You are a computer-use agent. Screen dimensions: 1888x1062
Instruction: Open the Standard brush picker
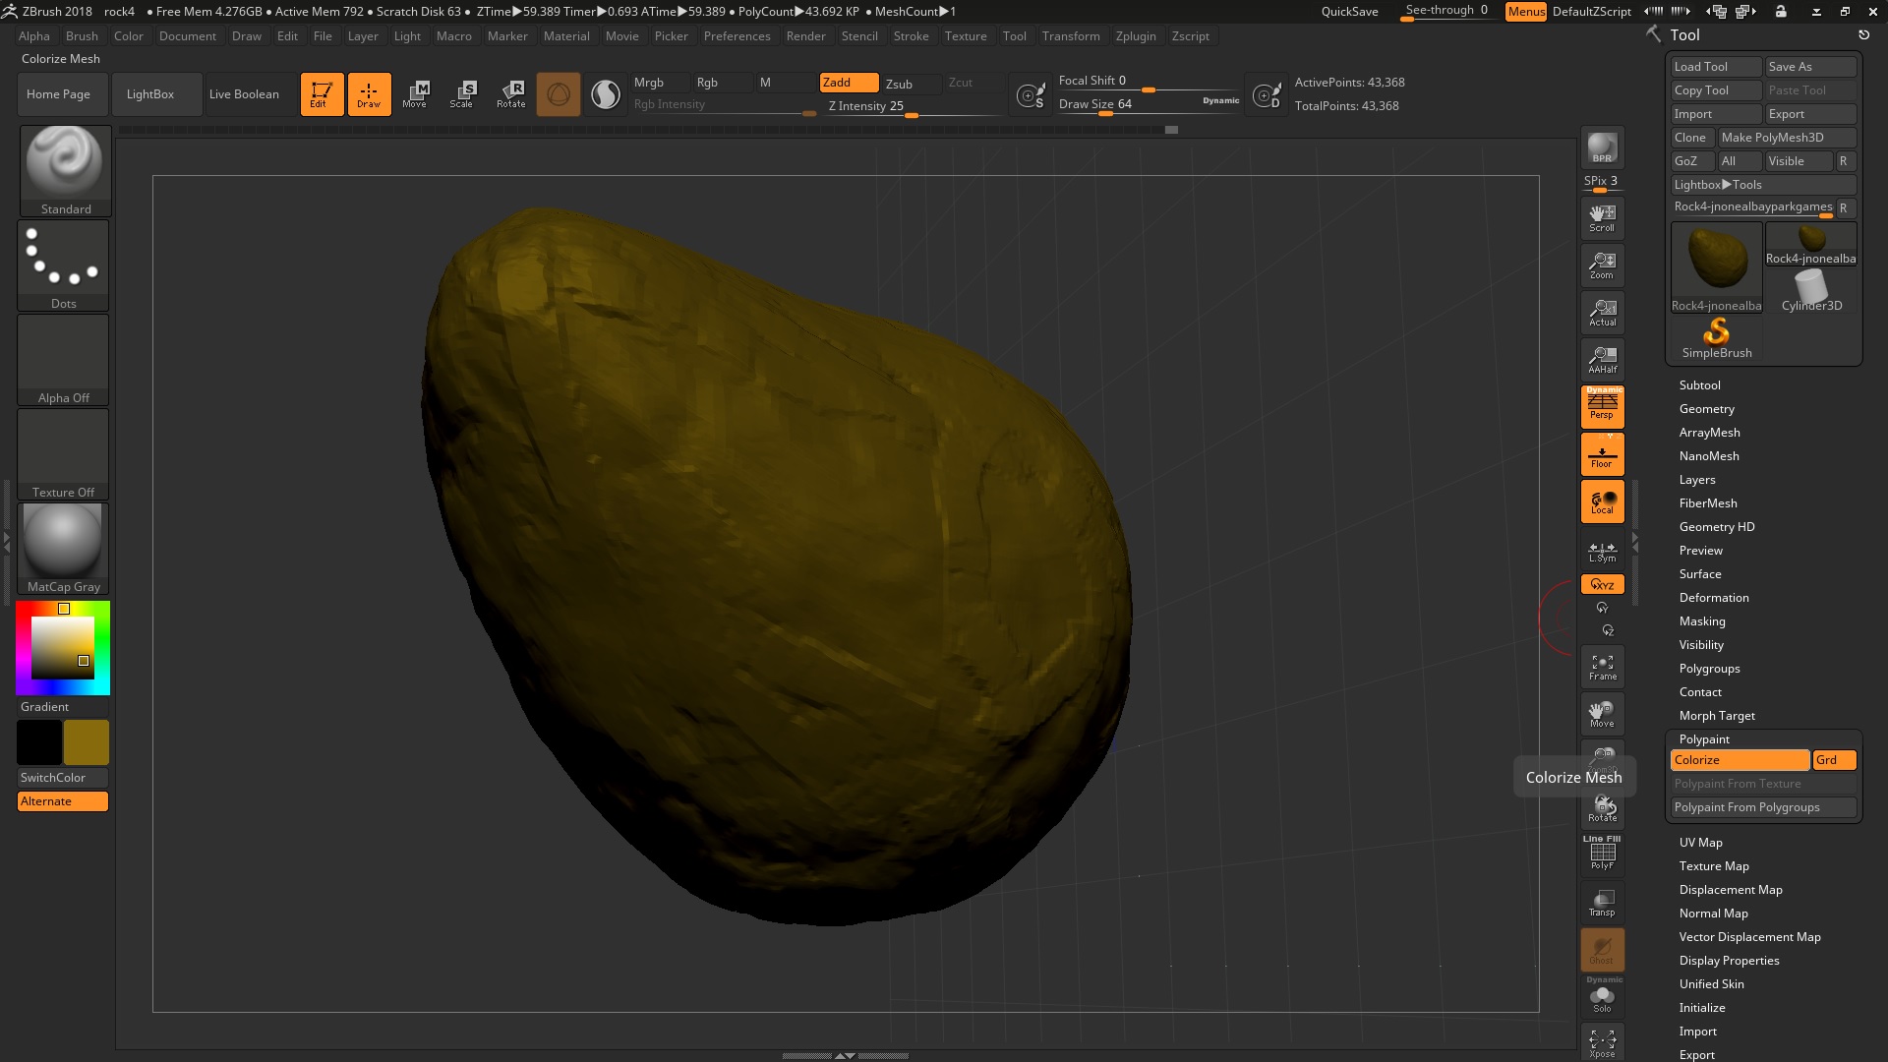click(x=65, y=171)
